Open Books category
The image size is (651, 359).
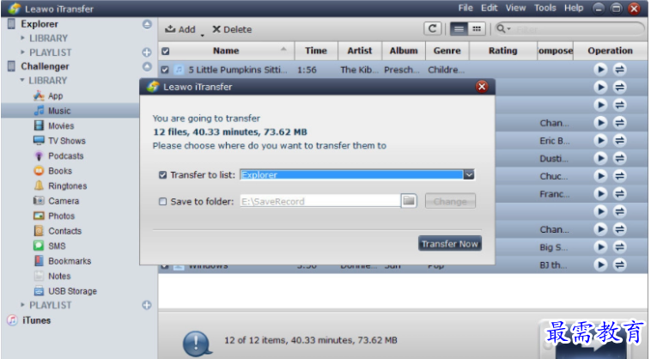coord(52,171)
